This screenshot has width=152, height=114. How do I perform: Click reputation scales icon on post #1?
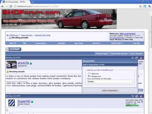[136, 58]
